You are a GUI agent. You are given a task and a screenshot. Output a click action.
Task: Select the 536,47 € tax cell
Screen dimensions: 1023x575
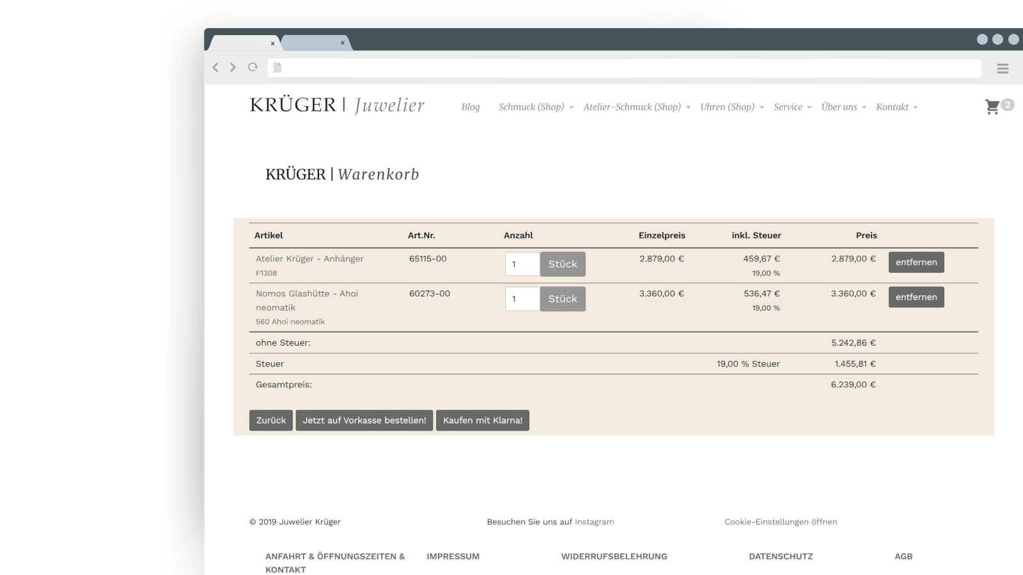(x=761, y=294)
